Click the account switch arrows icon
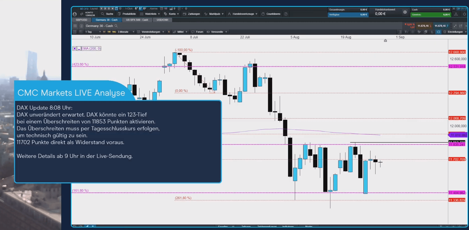 click(82, 14)
